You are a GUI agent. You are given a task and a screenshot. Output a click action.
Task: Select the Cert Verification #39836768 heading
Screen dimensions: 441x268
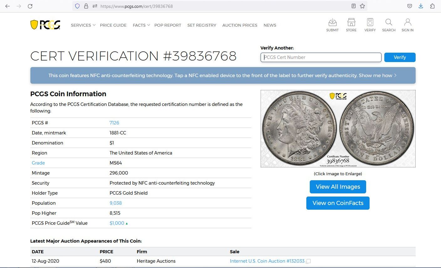(x=133, y=56)
